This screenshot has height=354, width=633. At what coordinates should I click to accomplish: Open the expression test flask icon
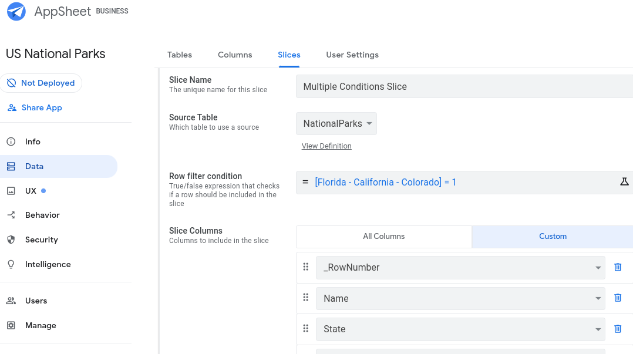pos(624,181)
